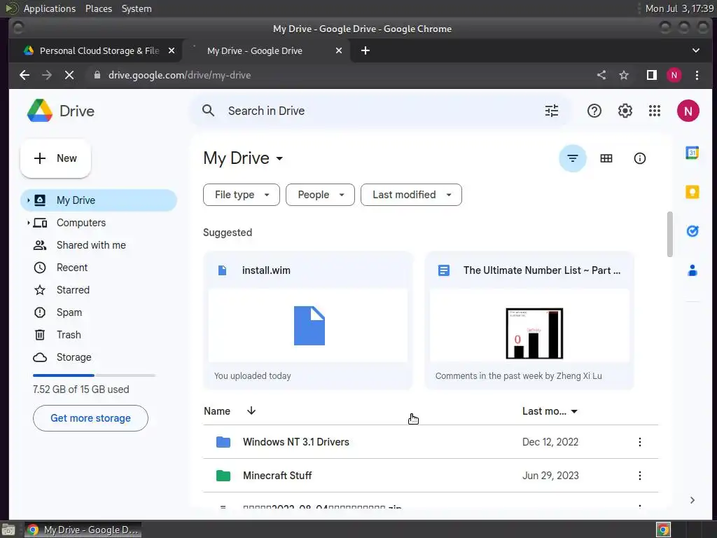Close the Personal Cloud Storage tab
Screen dimensions: 717x538
(x=172, y=50)
